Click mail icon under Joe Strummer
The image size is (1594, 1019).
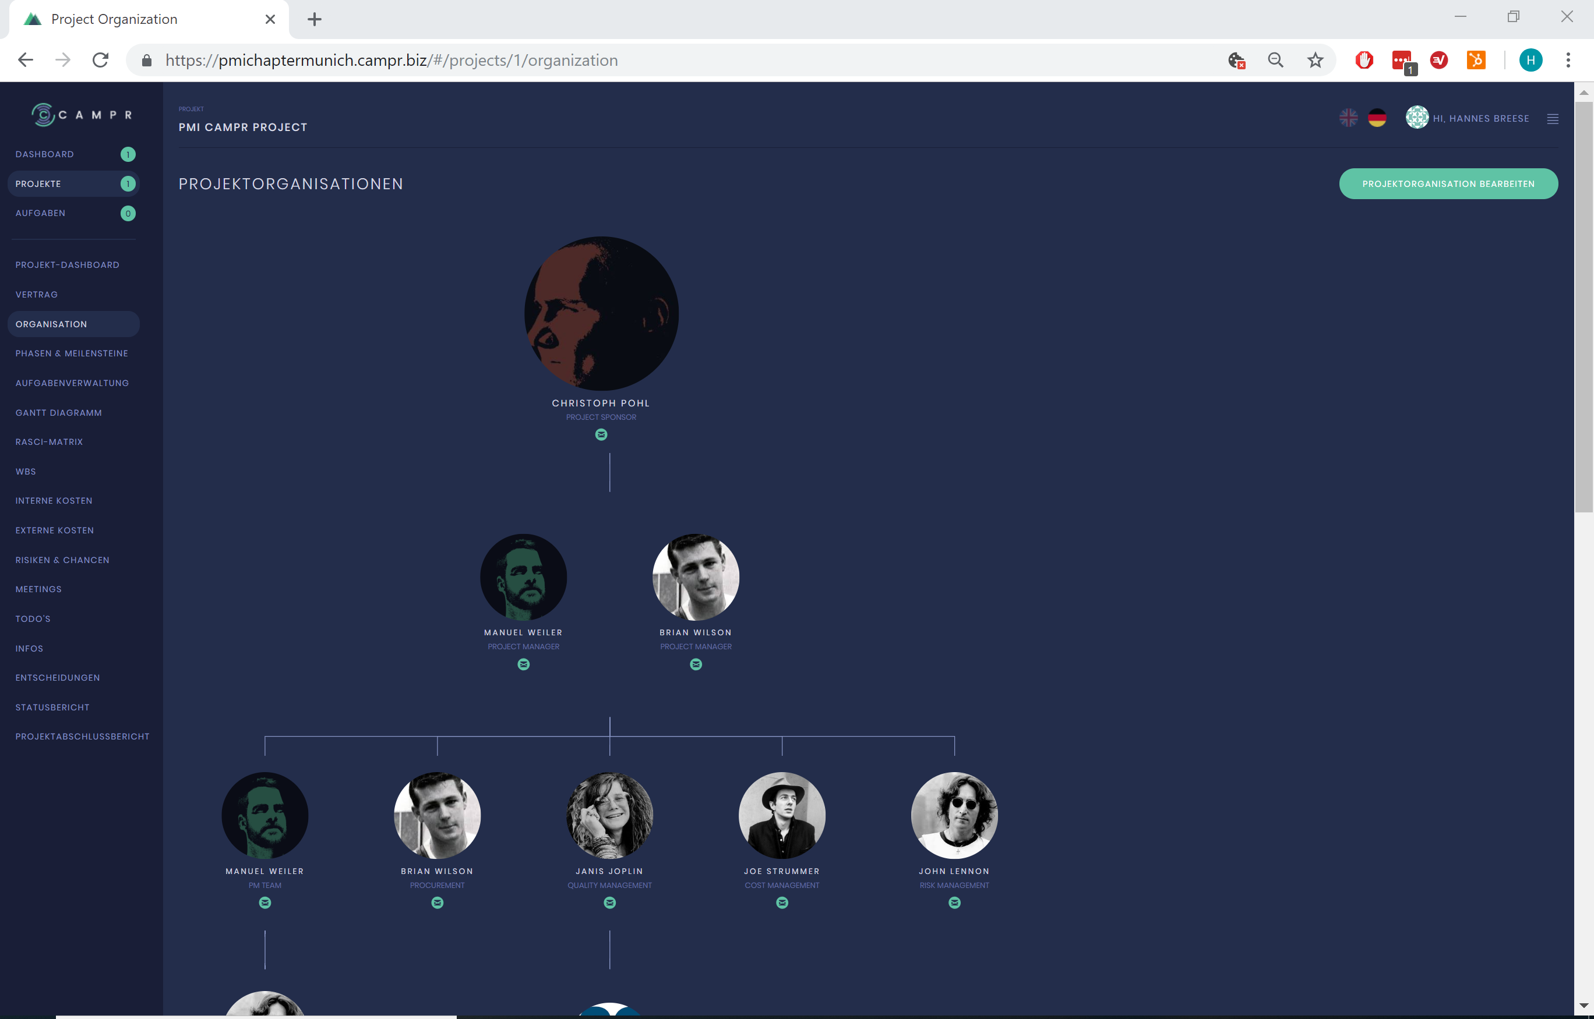(x=782, y=903)
